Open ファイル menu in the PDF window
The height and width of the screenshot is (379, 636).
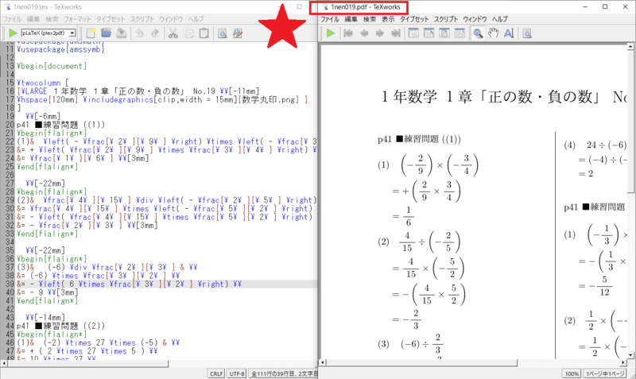[x=330, y=19]
